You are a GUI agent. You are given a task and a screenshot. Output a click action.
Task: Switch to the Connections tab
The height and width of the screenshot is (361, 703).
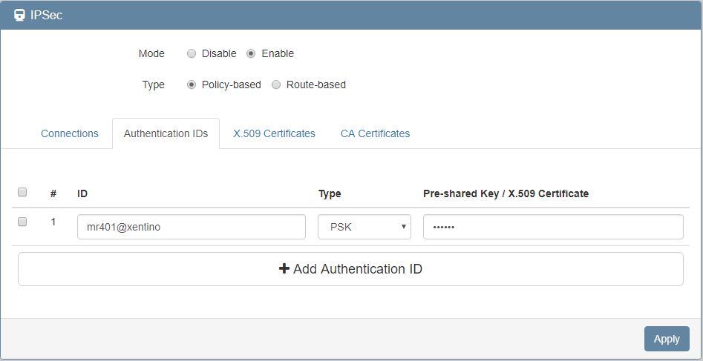click(x=70, y=133)
